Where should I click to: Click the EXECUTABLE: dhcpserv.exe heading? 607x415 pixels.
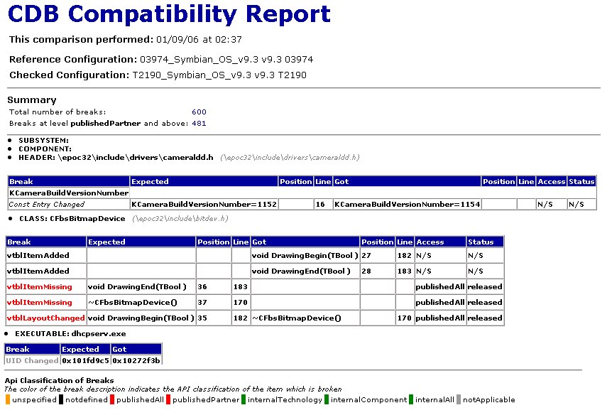(70, 333)
